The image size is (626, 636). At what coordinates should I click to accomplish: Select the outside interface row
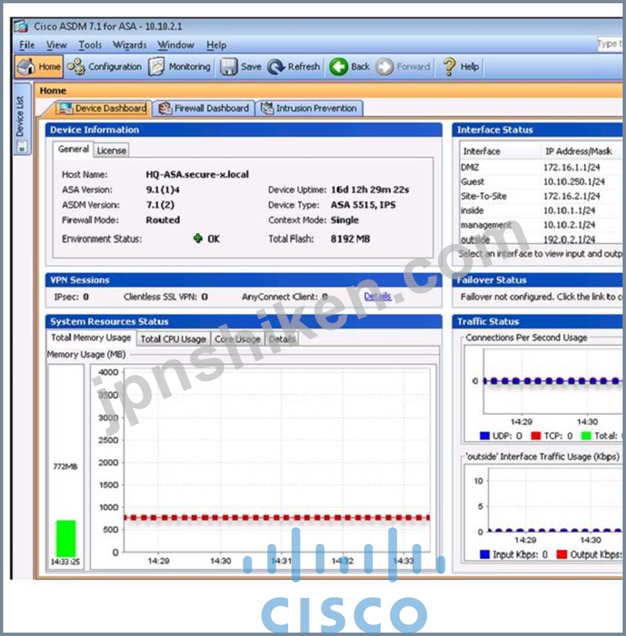pyautogui.click(x=541, y=239)
